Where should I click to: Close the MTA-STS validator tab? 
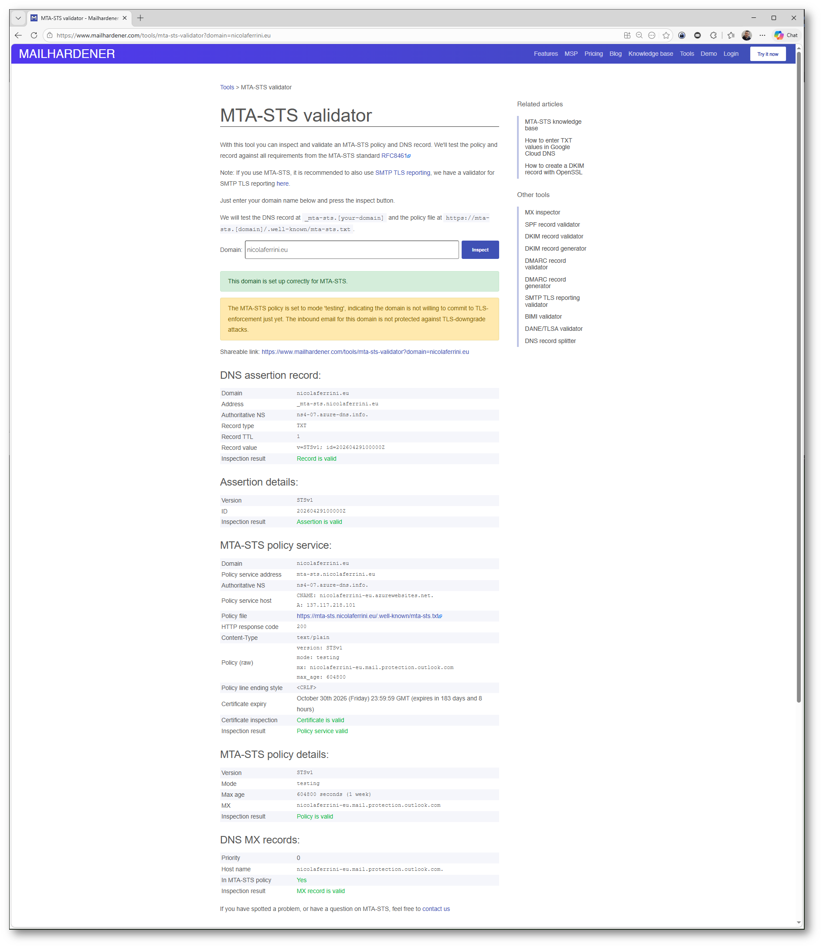point(125,18)
